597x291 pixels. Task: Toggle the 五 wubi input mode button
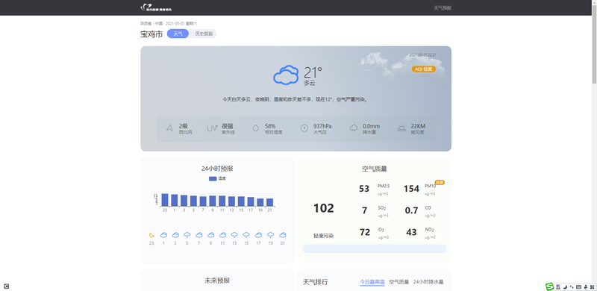pos(558,287)
